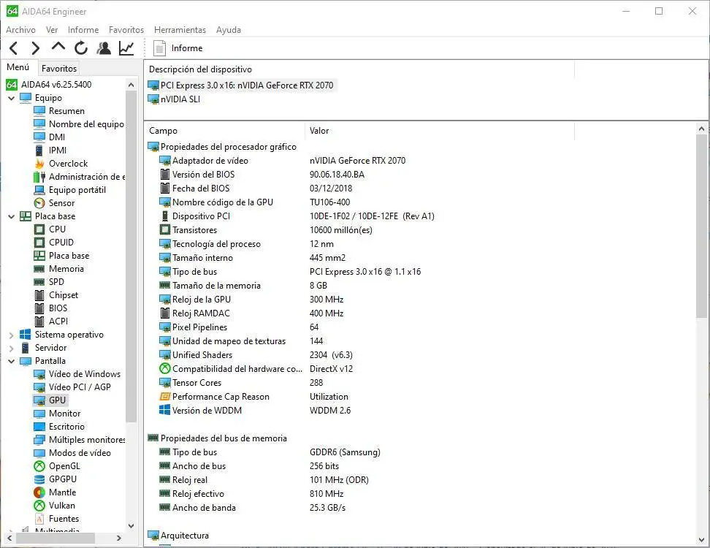This screenshot has height=548, width=710.
Task: Select Vídeo PCI / AGP in the tree
Action: click(80, 387)
